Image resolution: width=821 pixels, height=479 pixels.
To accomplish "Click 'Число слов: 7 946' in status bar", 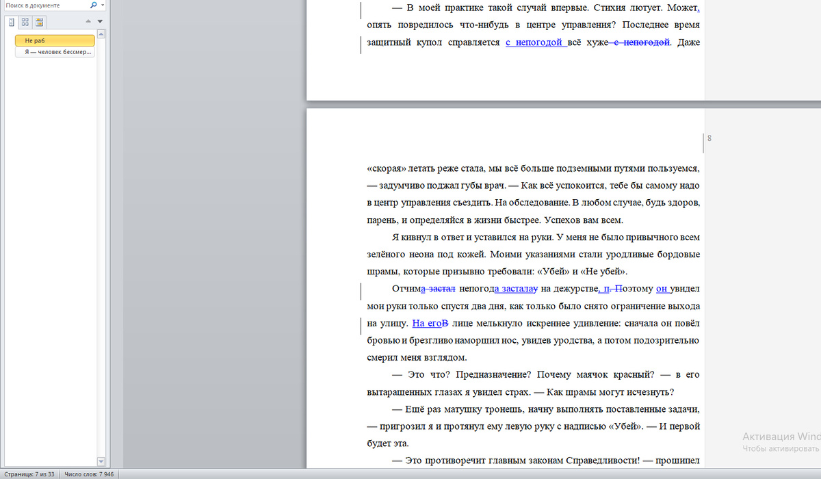I will coord(88,474).
